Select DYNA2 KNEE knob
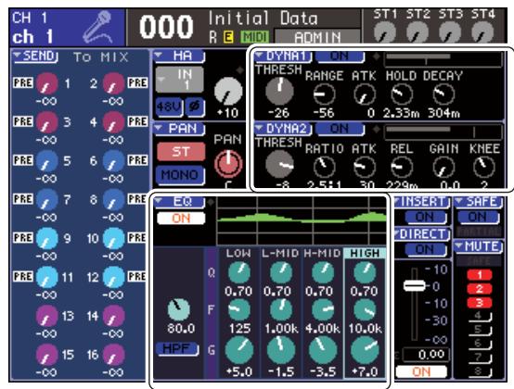514x389 pixels. coord(483,167)
